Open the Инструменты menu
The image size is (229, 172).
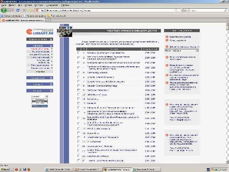tap(52, 5)
